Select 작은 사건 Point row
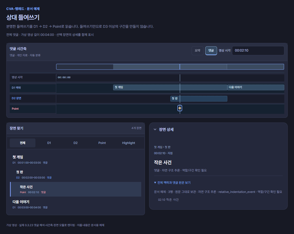This screenshot has height=234, width=294. (76, 189)
